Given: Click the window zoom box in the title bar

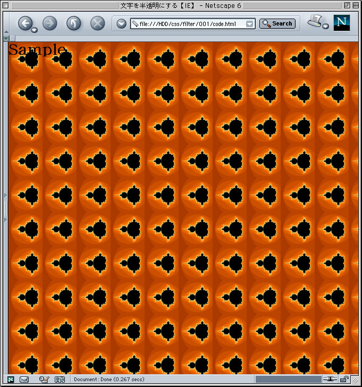Looking at the screenshot, I should tap(347, 5).
